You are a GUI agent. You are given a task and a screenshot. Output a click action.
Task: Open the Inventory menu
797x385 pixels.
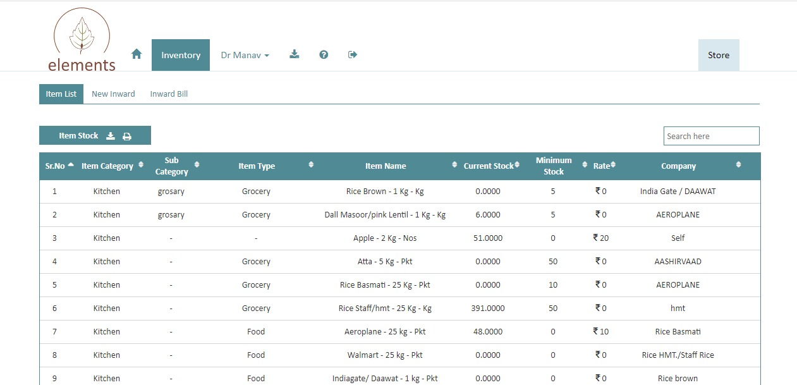pyautogui.click(x=181, y=55)
